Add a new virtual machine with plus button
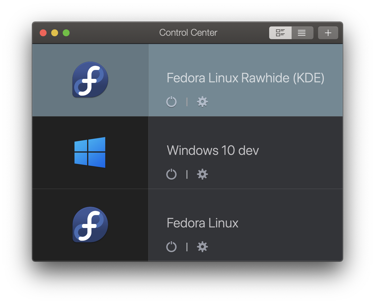The width and height of the screenshot is (375, 304). point(328,33)
